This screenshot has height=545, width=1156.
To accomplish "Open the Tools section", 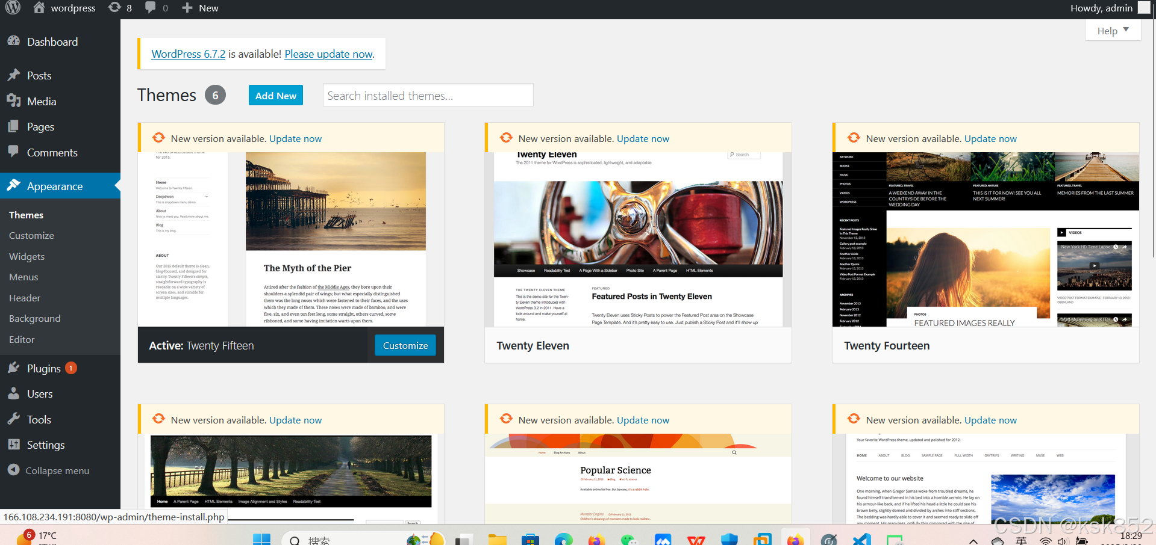I will 60,420.
